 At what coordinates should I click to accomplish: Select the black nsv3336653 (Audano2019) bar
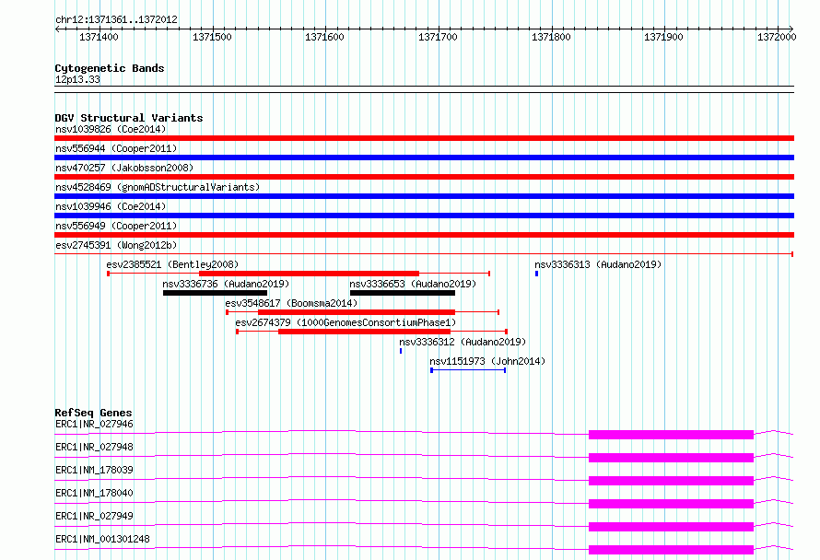tap(402, 293)
